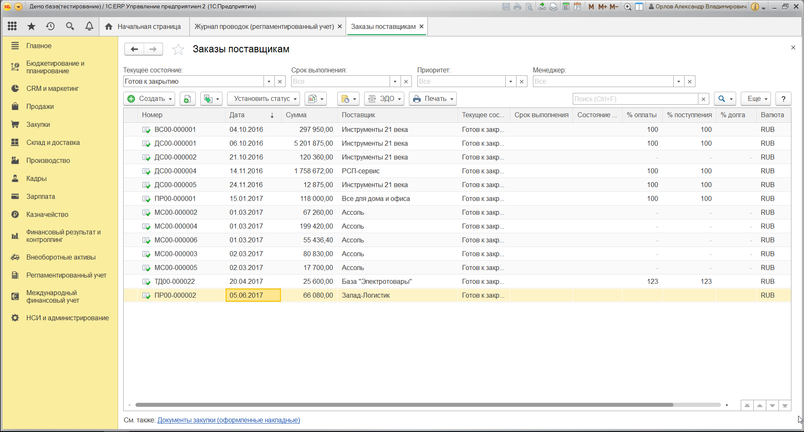
Task: Click the M memory button in the title bar
Action: (x=591, y=7)
